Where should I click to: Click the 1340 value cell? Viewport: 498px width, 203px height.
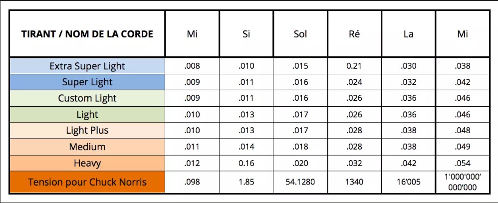click(354, 182)
